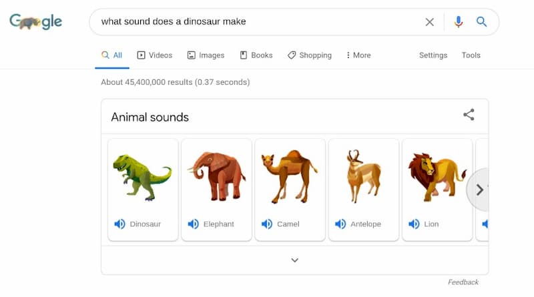Viewport: 534px width, 297px height.
Task: Clear the search query with X
Action: click(429, 22)
